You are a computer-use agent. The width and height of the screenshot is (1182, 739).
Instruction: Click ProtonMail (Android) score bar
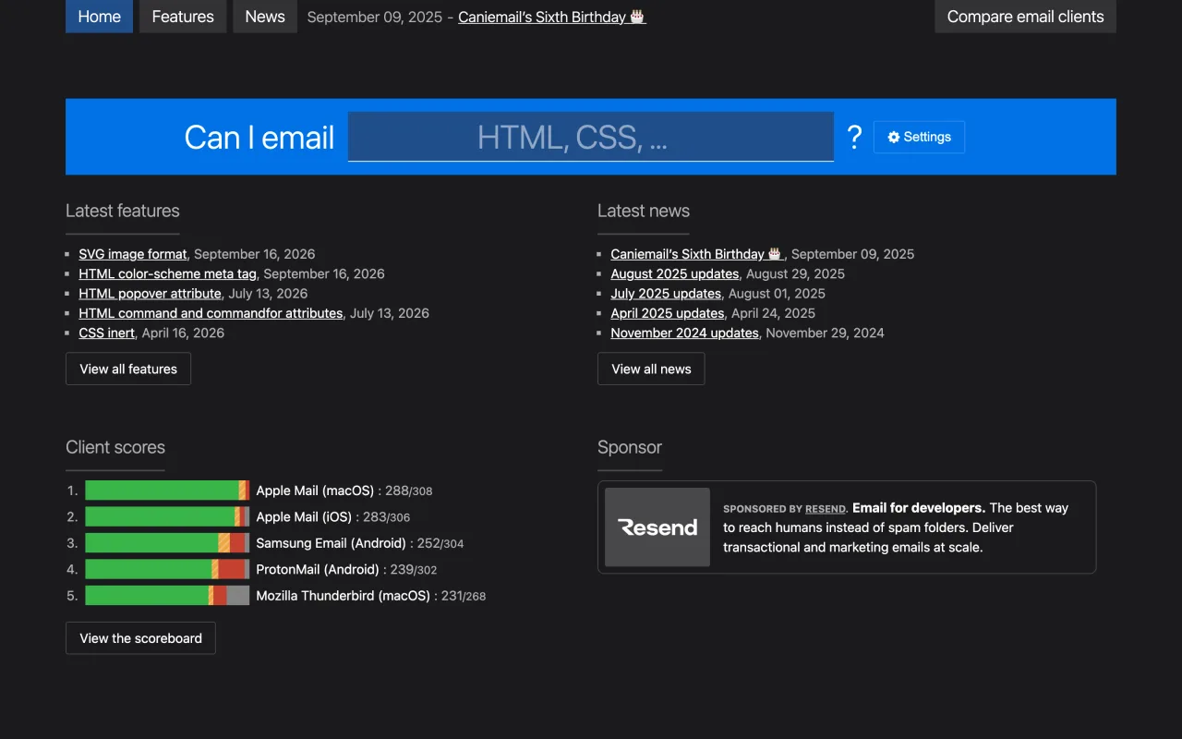click(167, 569)
